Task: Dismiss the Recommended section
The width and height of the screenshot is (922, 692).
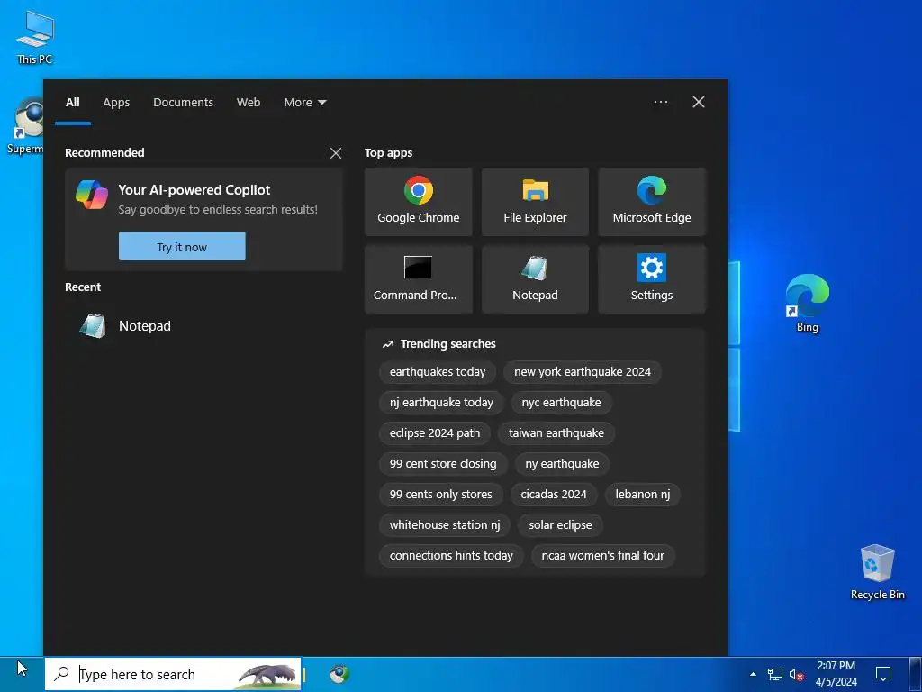Action: (336, 153)
